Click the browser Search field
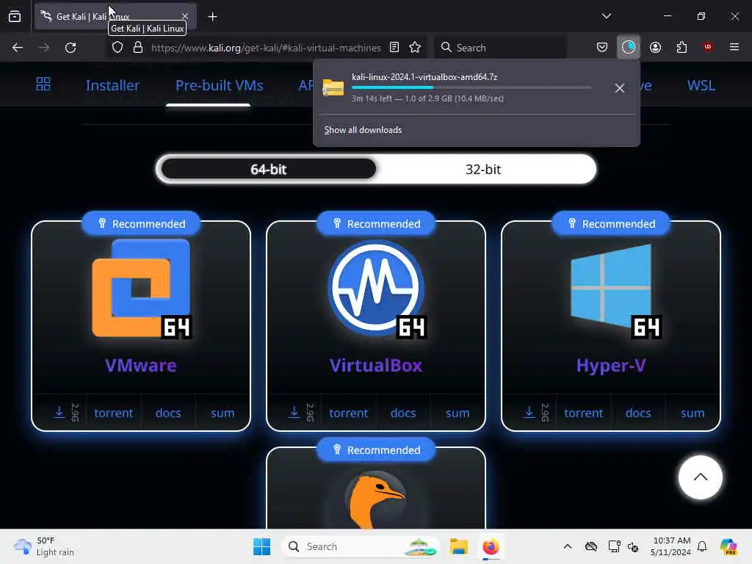The height and width of the screenshot is (564, 752). coord(500,48)
